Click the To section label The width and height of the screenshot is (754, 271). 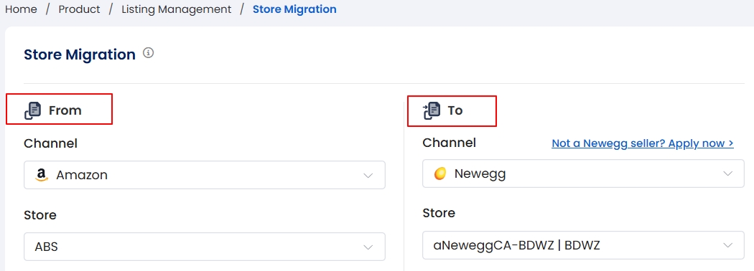click(455, 110)
